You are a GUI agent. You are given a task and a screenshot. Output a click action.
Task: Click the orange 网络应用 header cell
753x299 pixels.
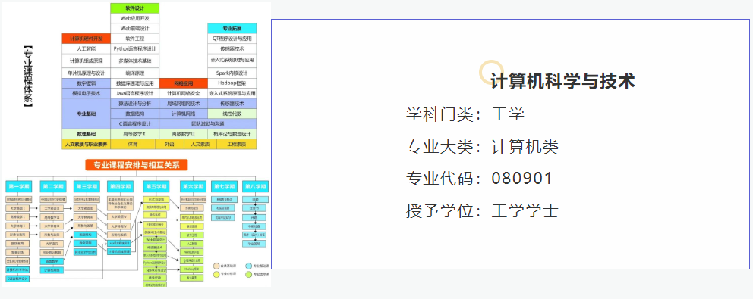pos(183,83)
